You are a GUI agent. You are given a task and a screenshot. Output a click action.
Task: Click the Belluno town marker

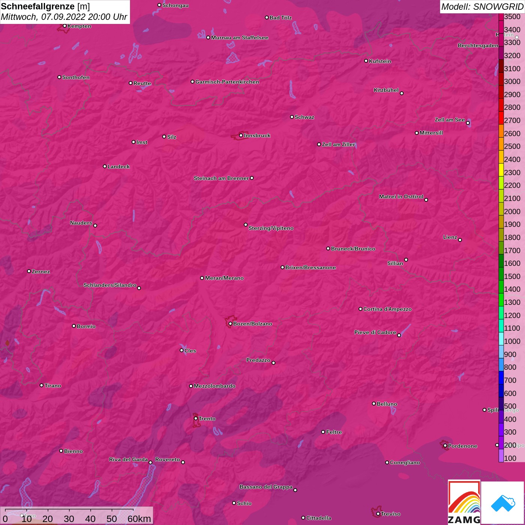(x=373, y=403)
